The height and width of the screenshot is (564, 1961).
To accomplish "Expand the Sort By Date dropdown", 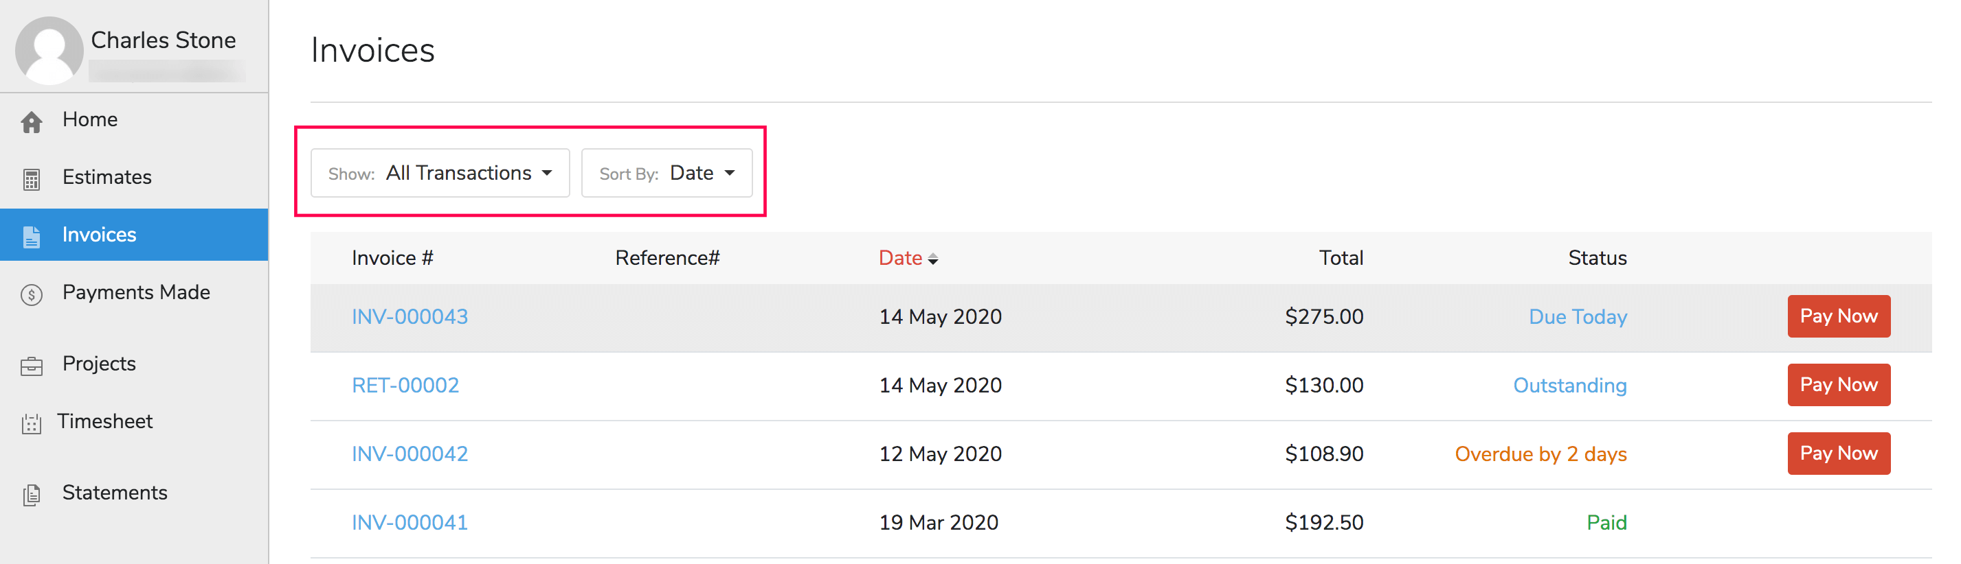I will (x=667, y=174).
